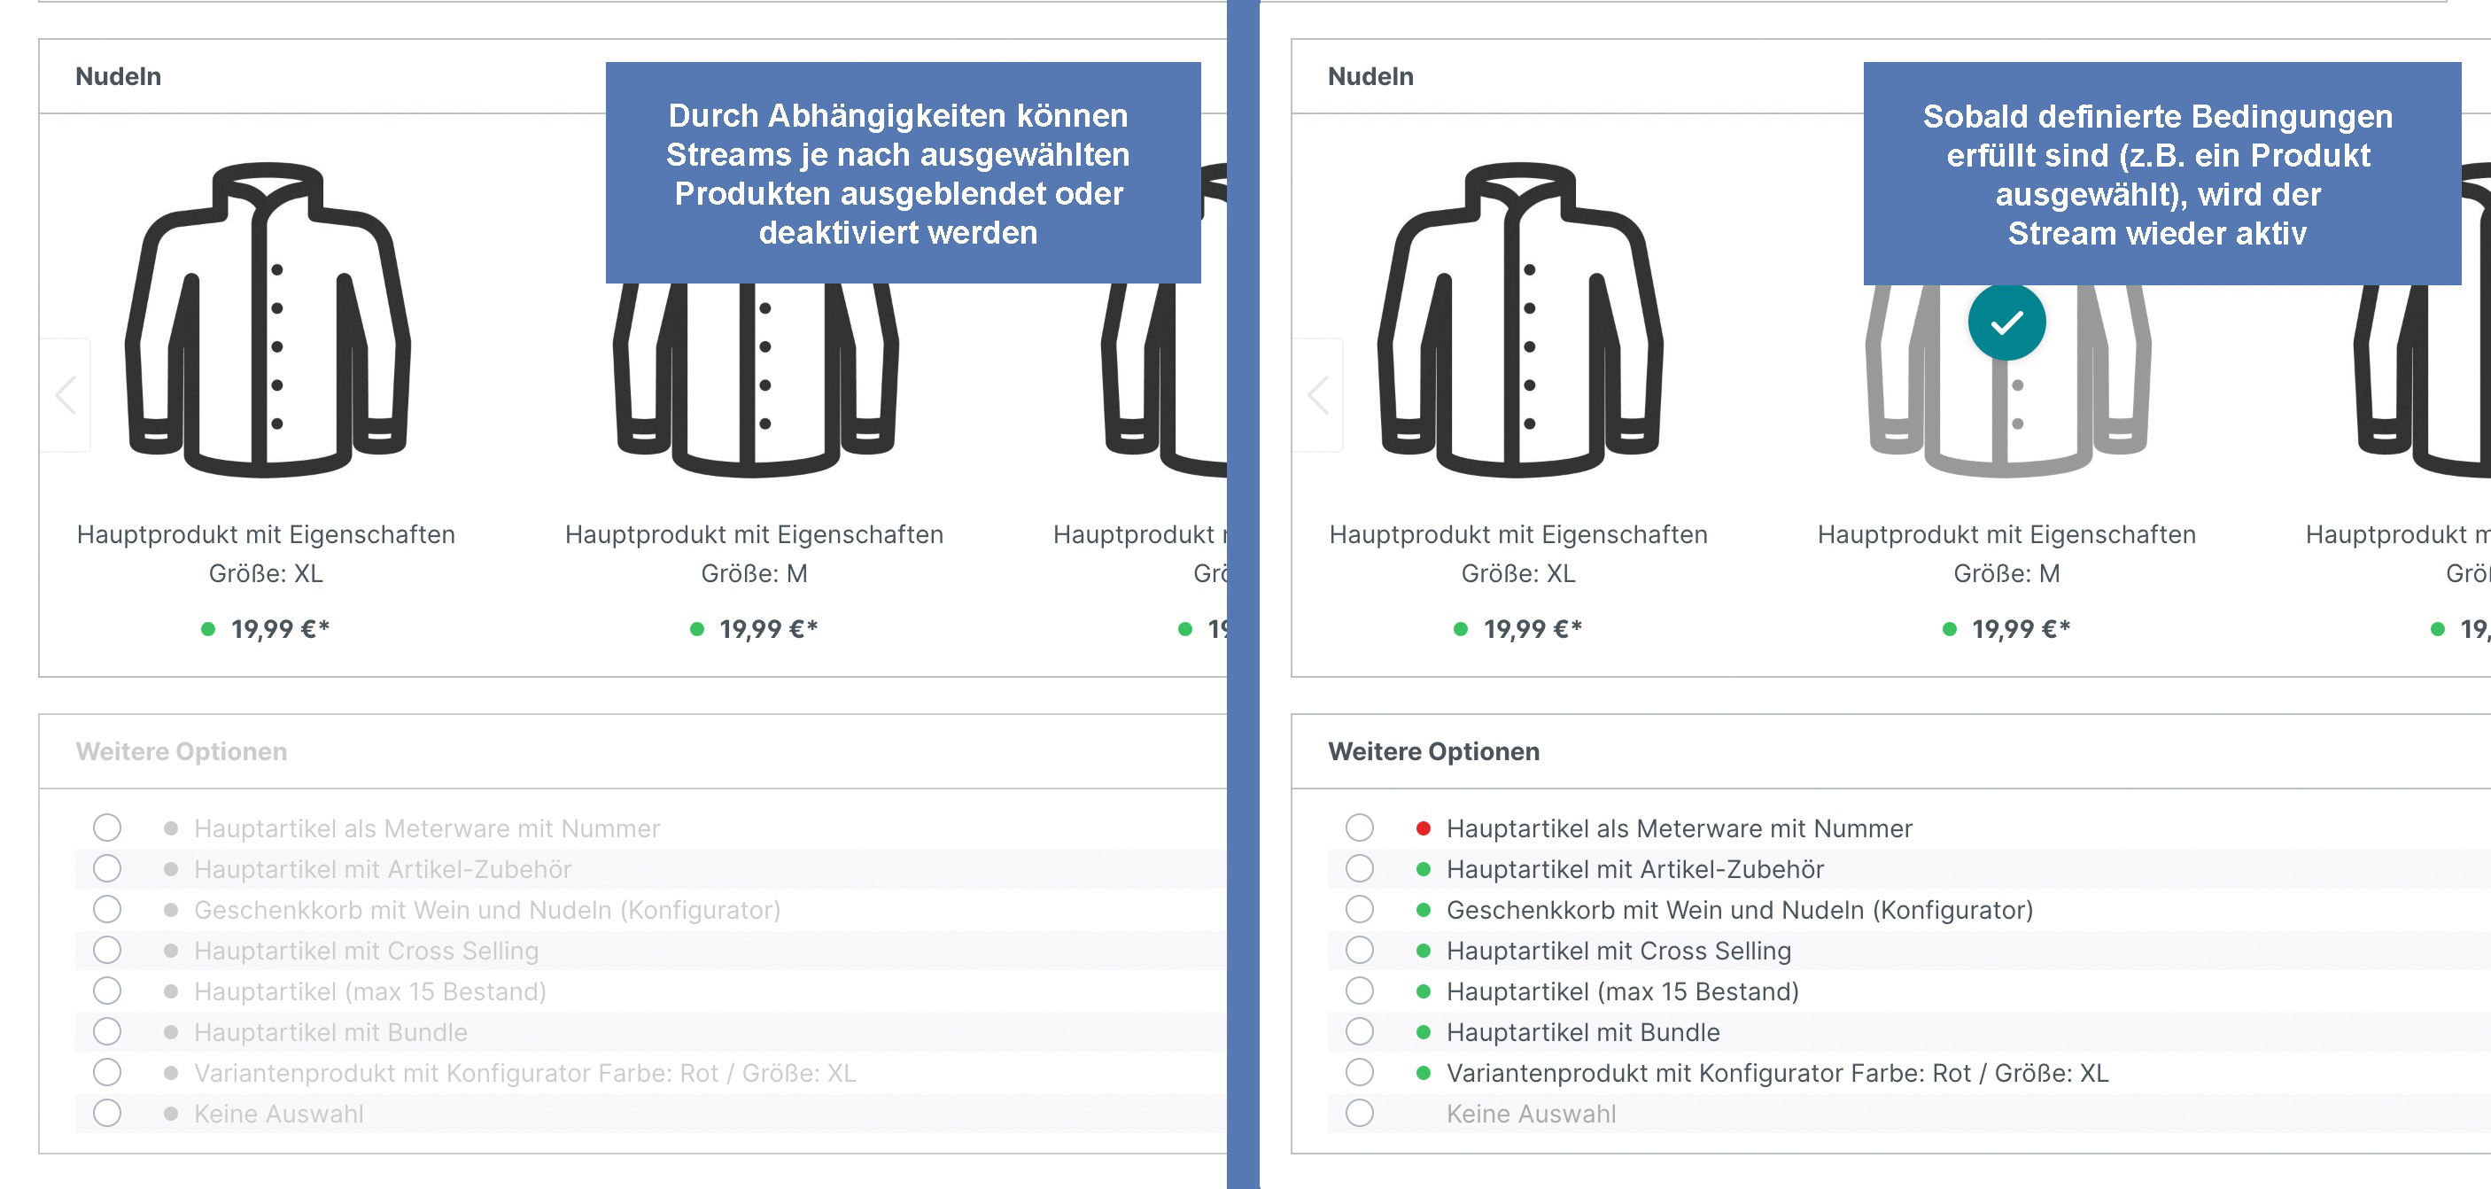
Task: Select right 'Keine Auswahl' radio
Action: point(1360,1113)
